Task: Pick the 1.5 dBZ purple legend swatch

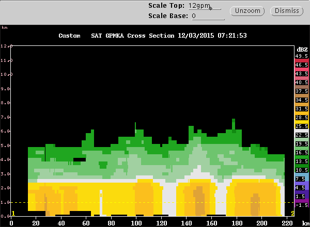Action: coord(301,197)
